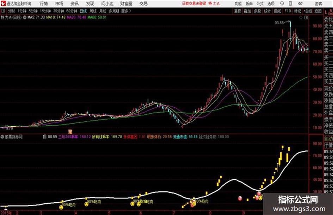Viewport: 333px width, 215px height.
Task: Click the diamond icon at chart top-right
Action: [x=301, y=18]
